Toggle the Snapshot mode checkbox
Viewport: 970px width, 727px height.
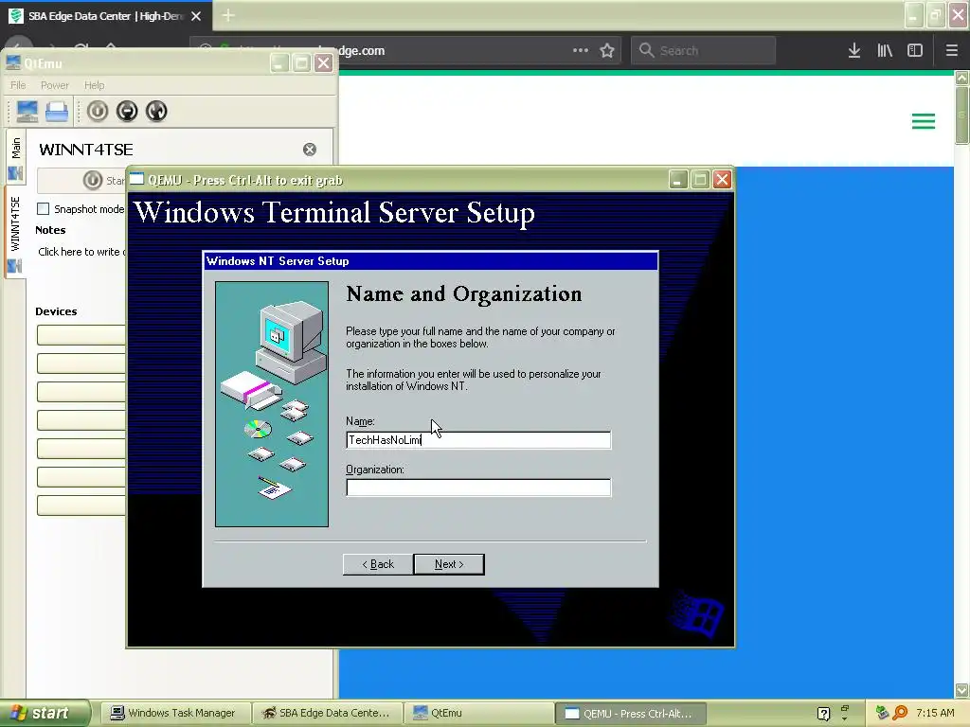click(44, 209)
